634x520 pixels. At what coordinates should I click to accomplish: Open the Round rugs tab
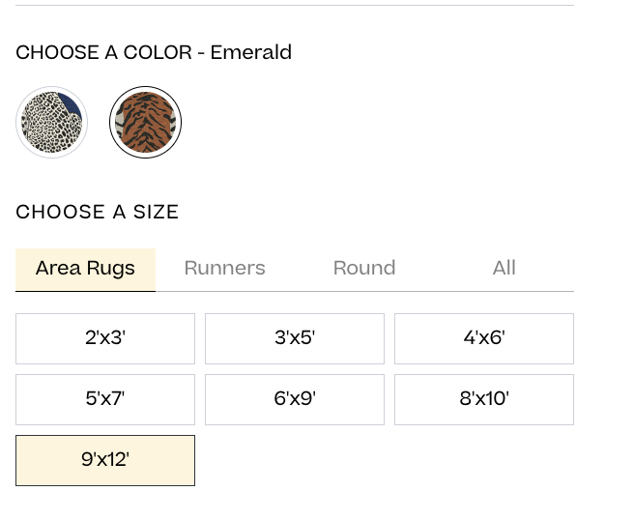[x=364, y=269]
